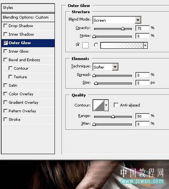Image resolution: width=169 pixels, height=189 pixels.
Task: Click the Jitter slider handle
Action: [94, 124]
